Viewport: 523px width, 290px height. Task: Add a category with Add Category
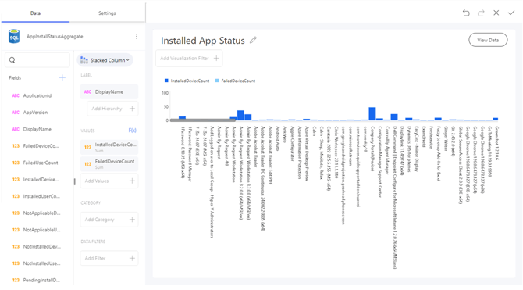pos(109,220)
